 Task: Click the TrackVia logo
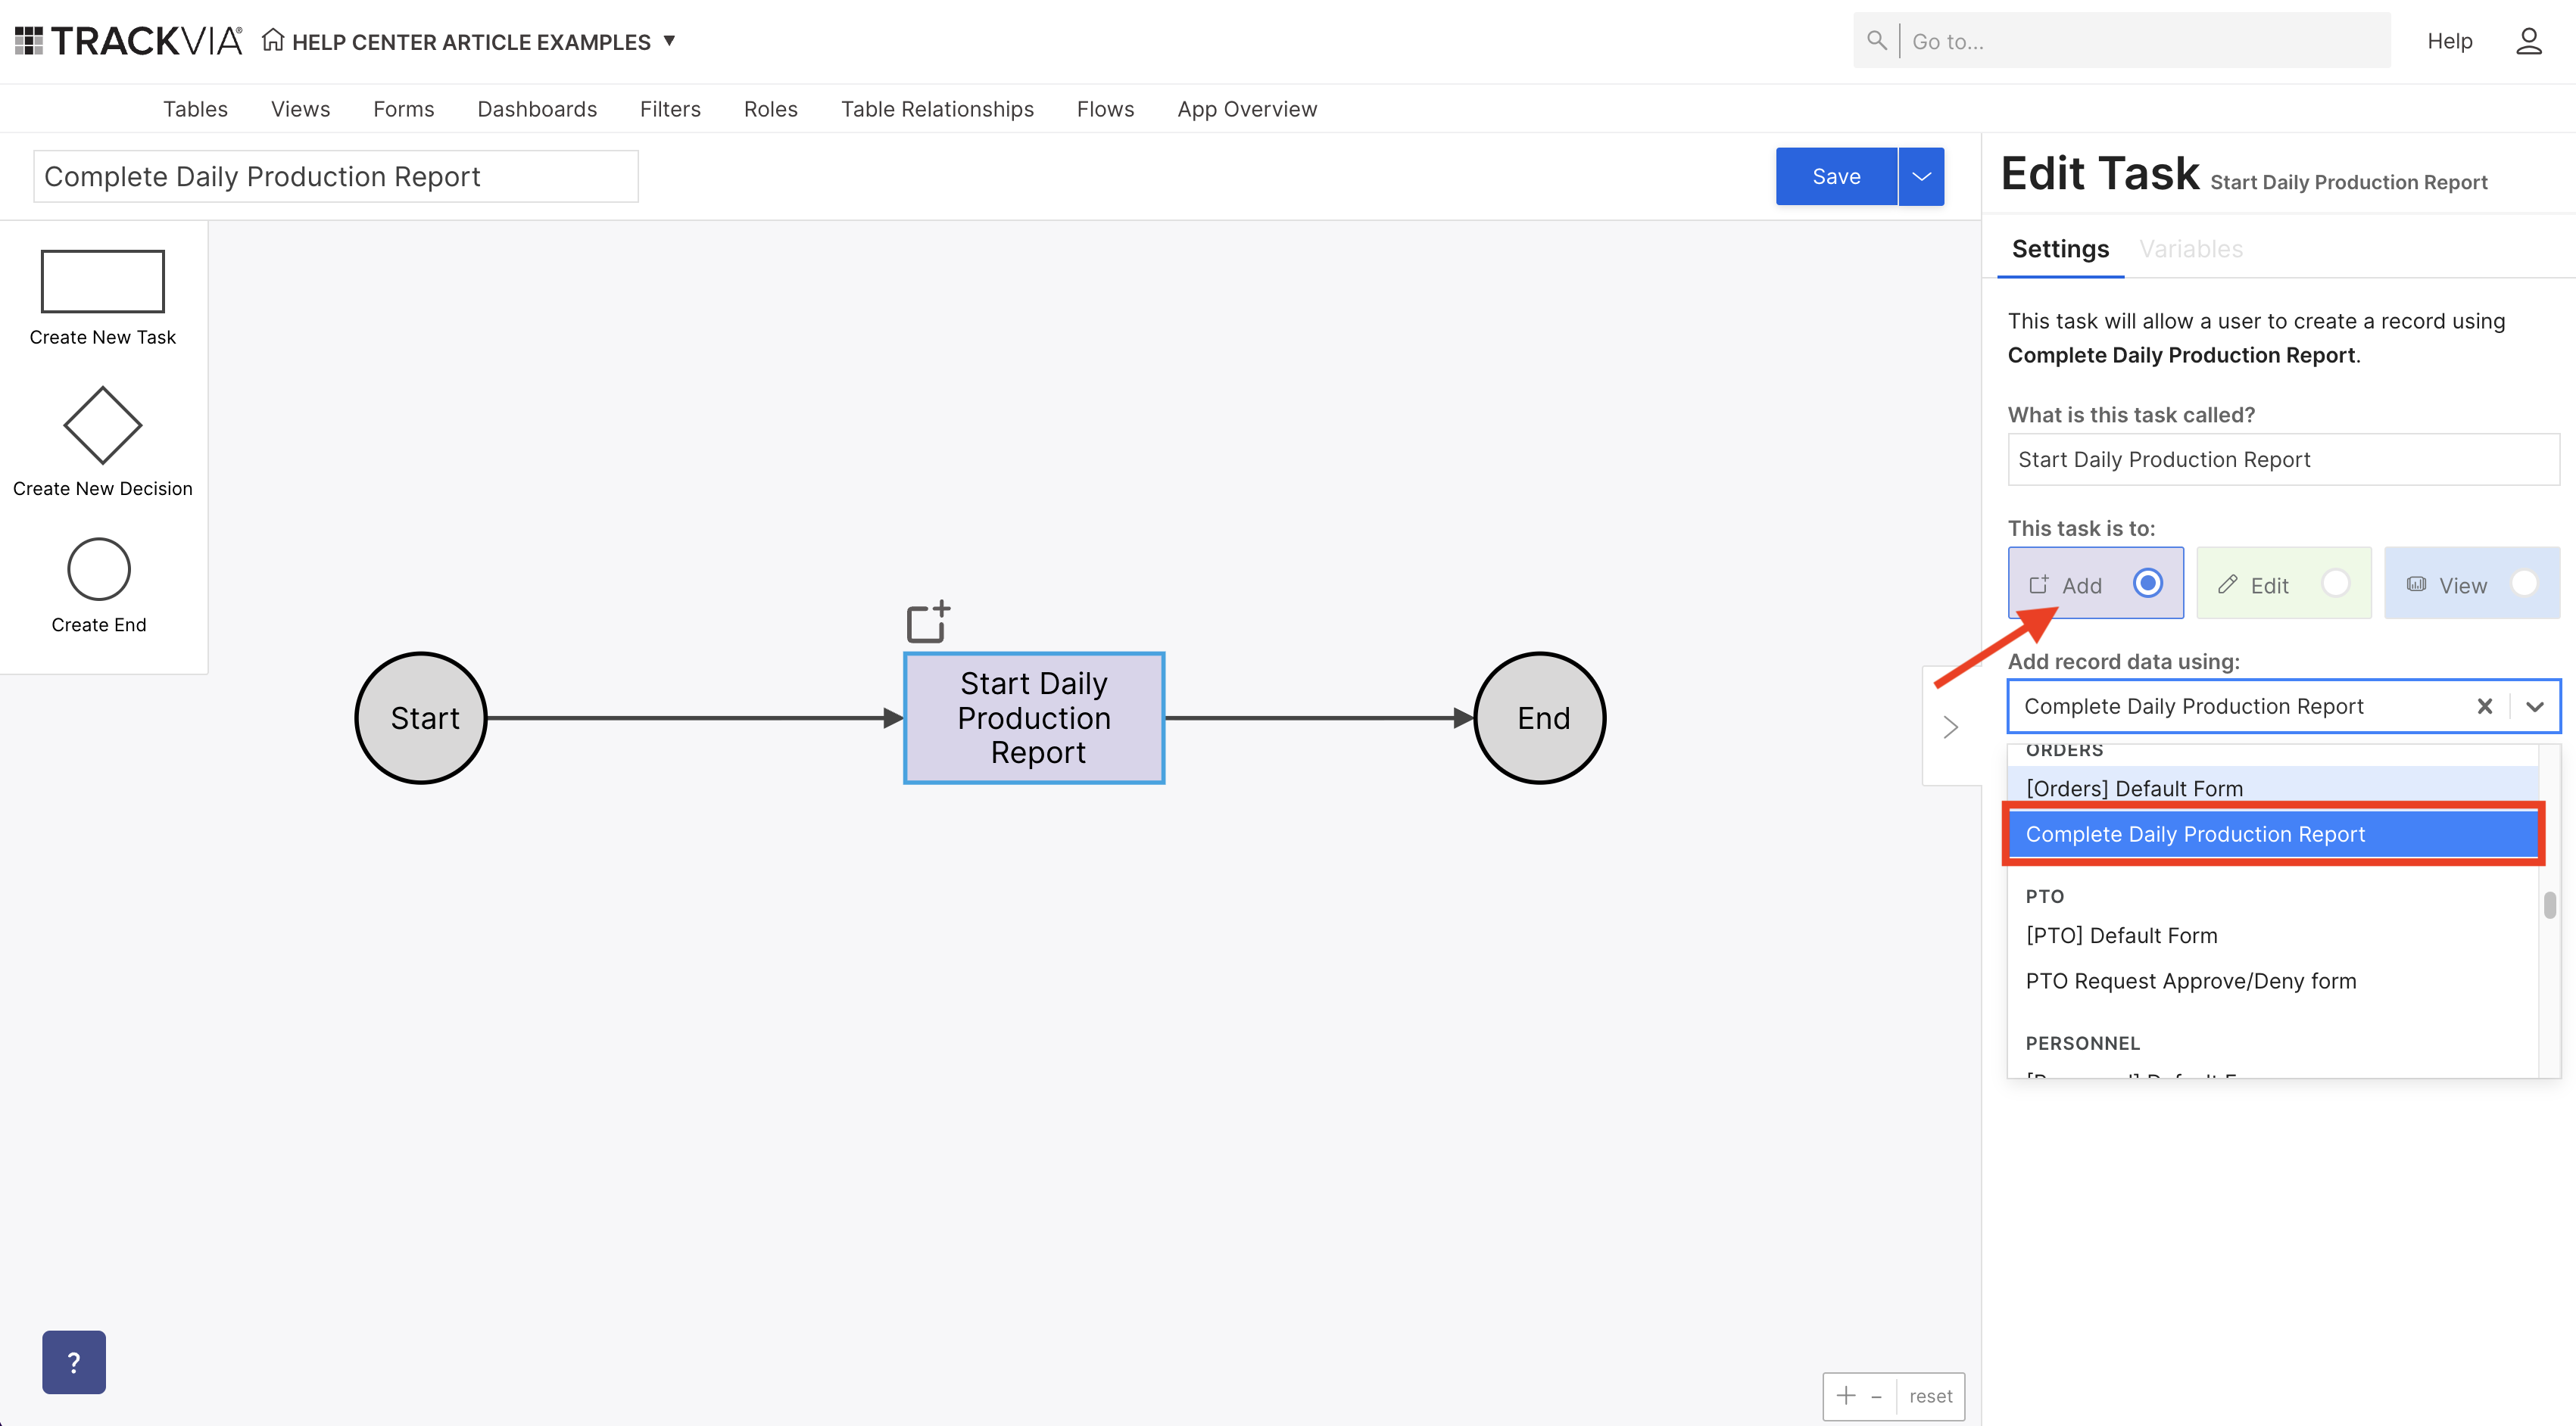(129, 41)
